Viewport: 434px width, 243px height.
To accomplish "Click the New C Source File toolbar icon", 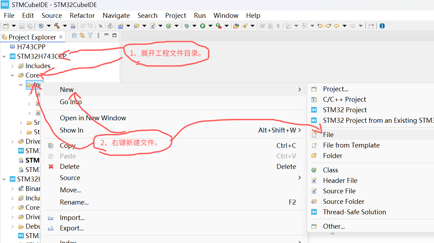I will (153, 26).
